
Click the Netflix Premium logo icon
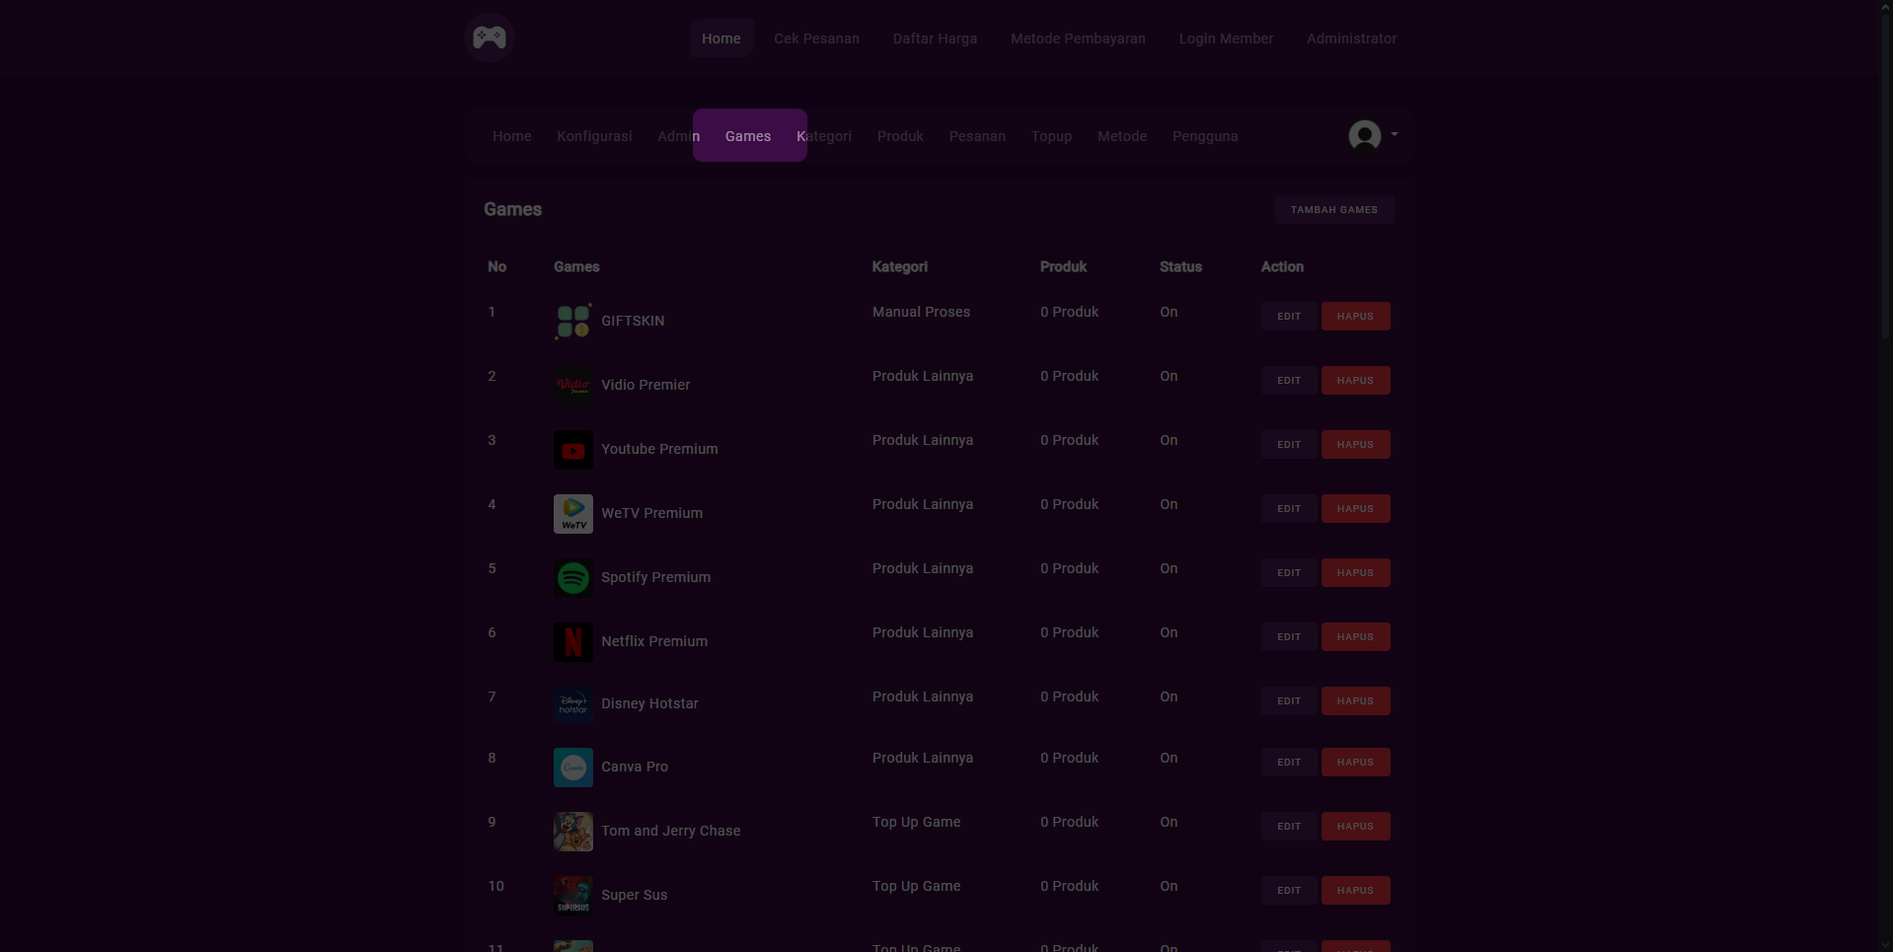[x=573, y=642]
